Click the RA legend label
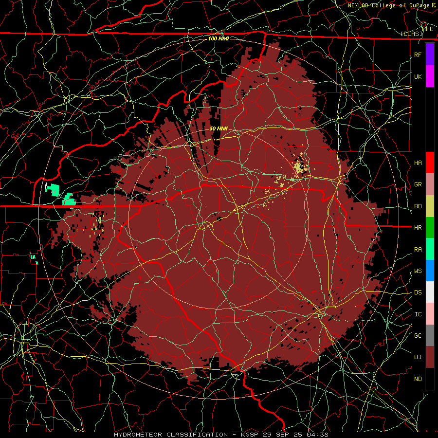This screenshot has width=438, height=438. tap(418, 250)
